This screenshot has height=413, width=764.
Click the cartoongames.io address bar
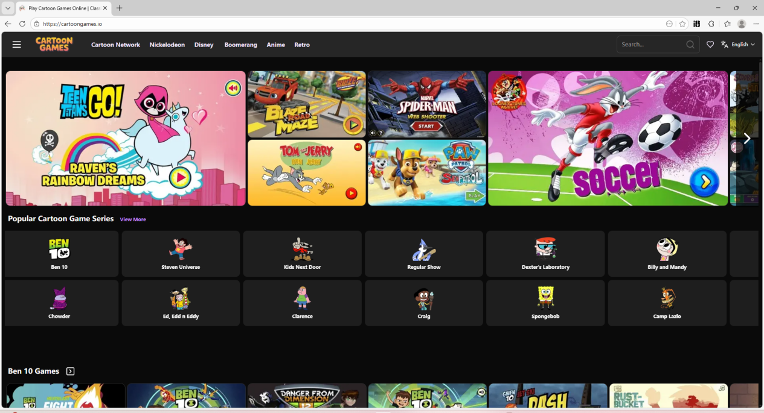[x=350, y=24]
